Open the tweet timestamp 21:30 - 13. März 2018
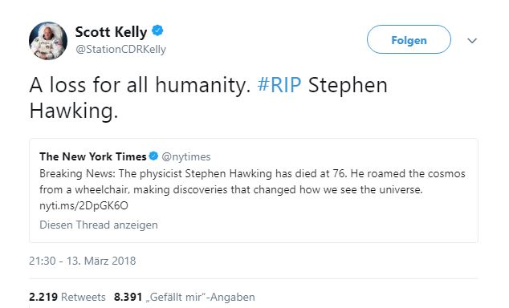Image resolution: width=509 pixels, height=308 pixels. pos(83,261)
